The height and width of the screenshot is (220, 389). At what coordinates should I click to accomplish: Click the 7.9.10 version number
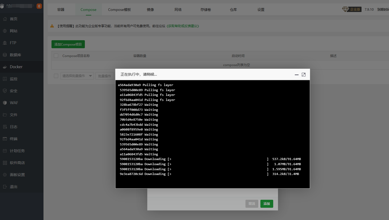pos(369,9)
